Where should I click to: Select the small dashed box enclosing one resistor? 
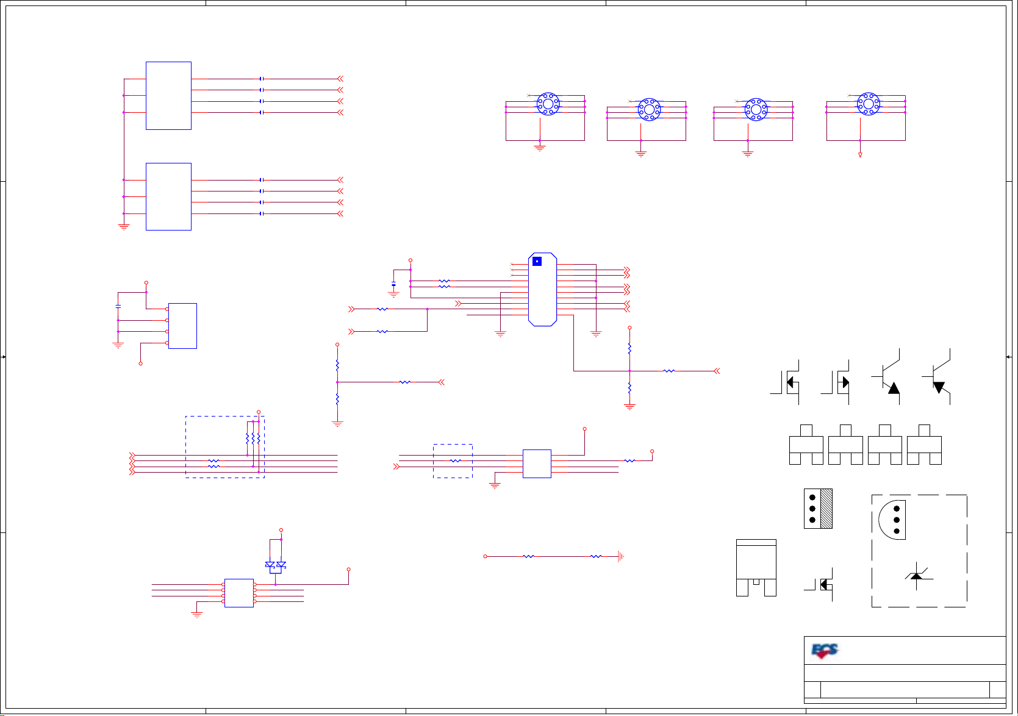453,461
